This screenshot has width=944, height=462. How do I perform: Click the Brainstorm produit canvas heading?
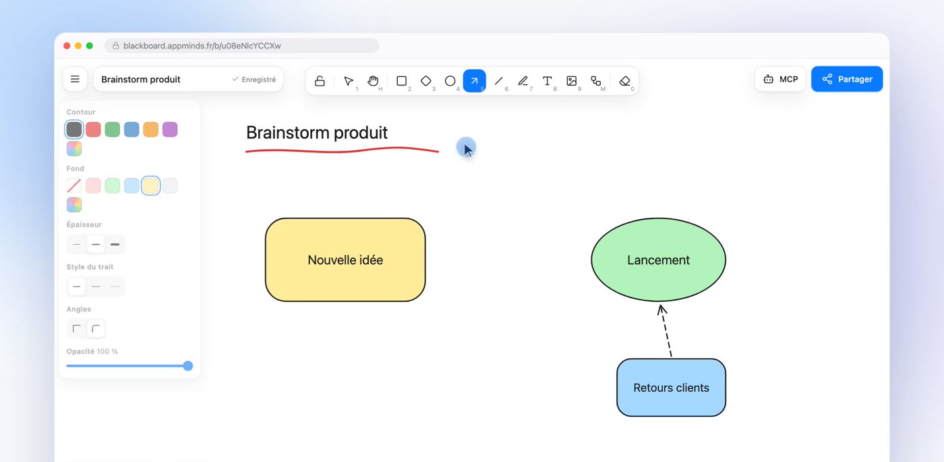[317, 133]
